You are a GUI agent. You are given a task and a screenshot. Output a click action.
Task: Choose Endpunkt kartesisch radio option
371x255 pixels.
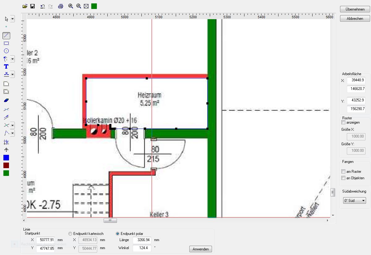tap(70, 234)
